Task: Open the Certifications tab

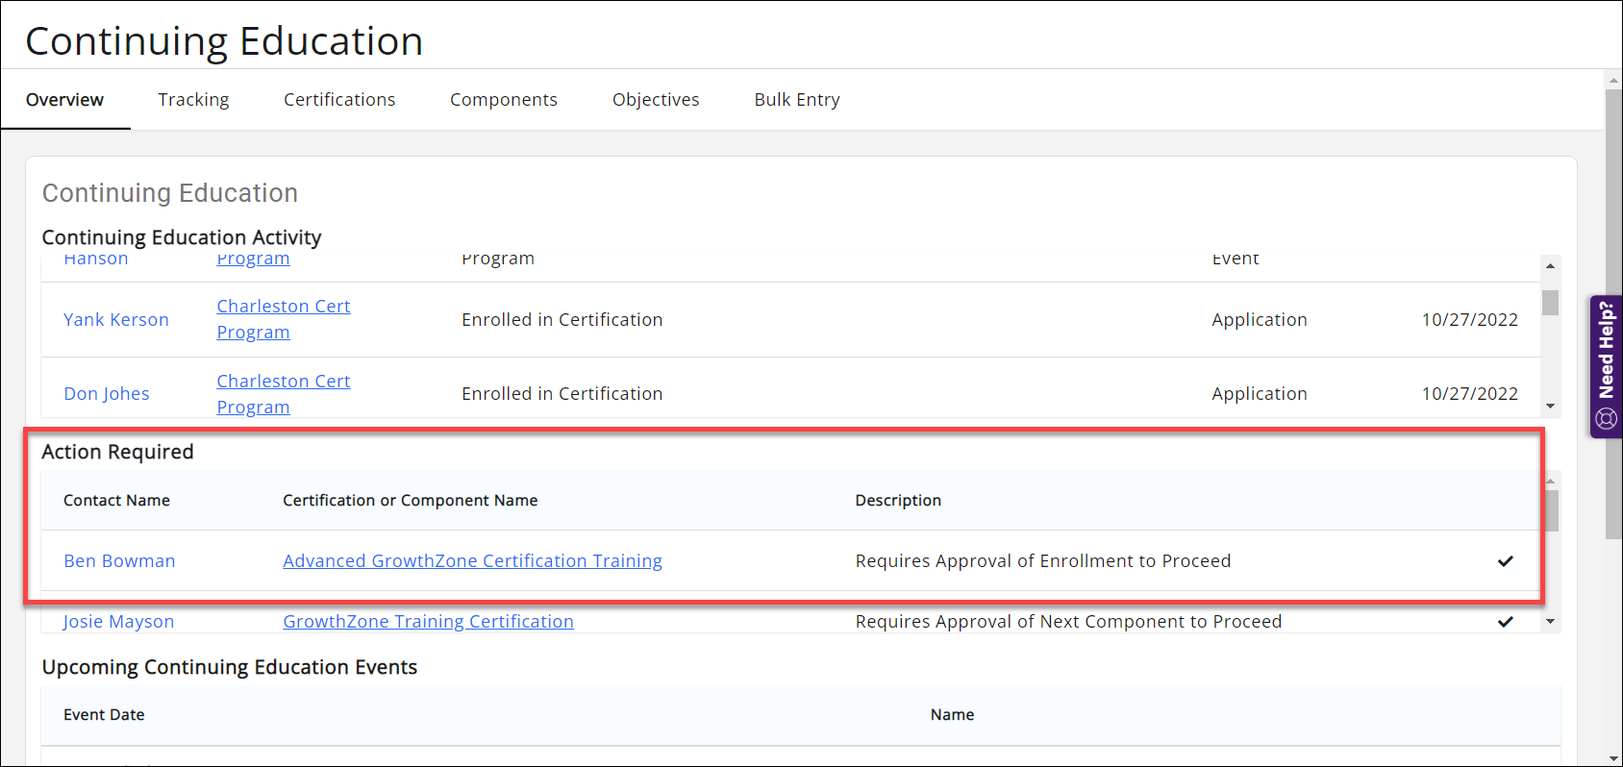Action: click(339, 100)
